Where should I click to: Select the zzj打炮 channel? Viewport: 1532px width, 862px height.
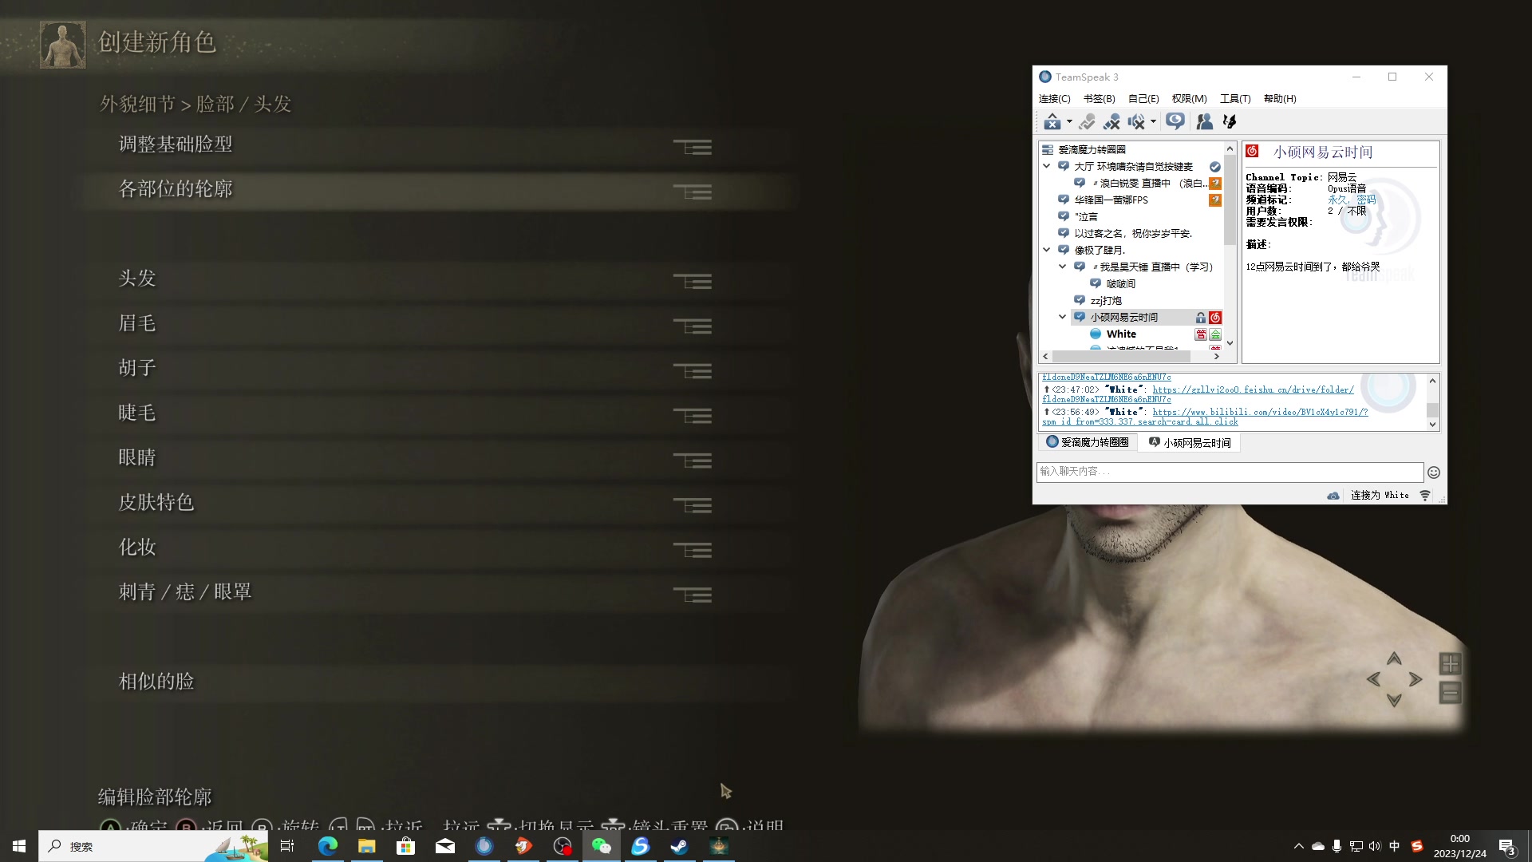pos(1106,300)
